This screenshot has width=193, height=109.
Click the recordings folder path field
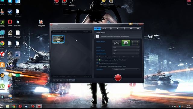(72, 28)
